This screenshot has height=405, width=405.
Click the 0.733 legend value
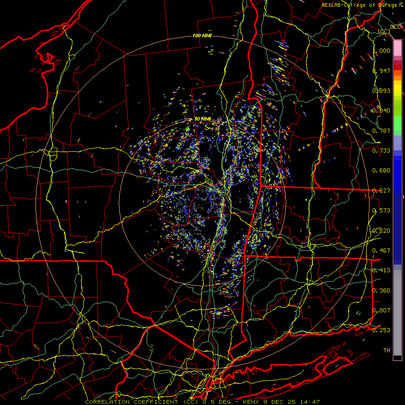(381, 151)
